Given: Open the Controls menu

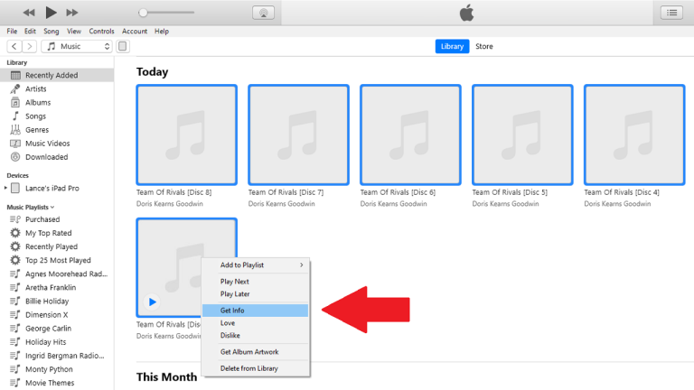Looking at the screenshot, I should coord(101,31).
